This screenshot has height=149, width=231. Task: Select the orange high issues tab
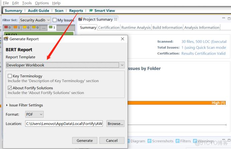point(17,27)
